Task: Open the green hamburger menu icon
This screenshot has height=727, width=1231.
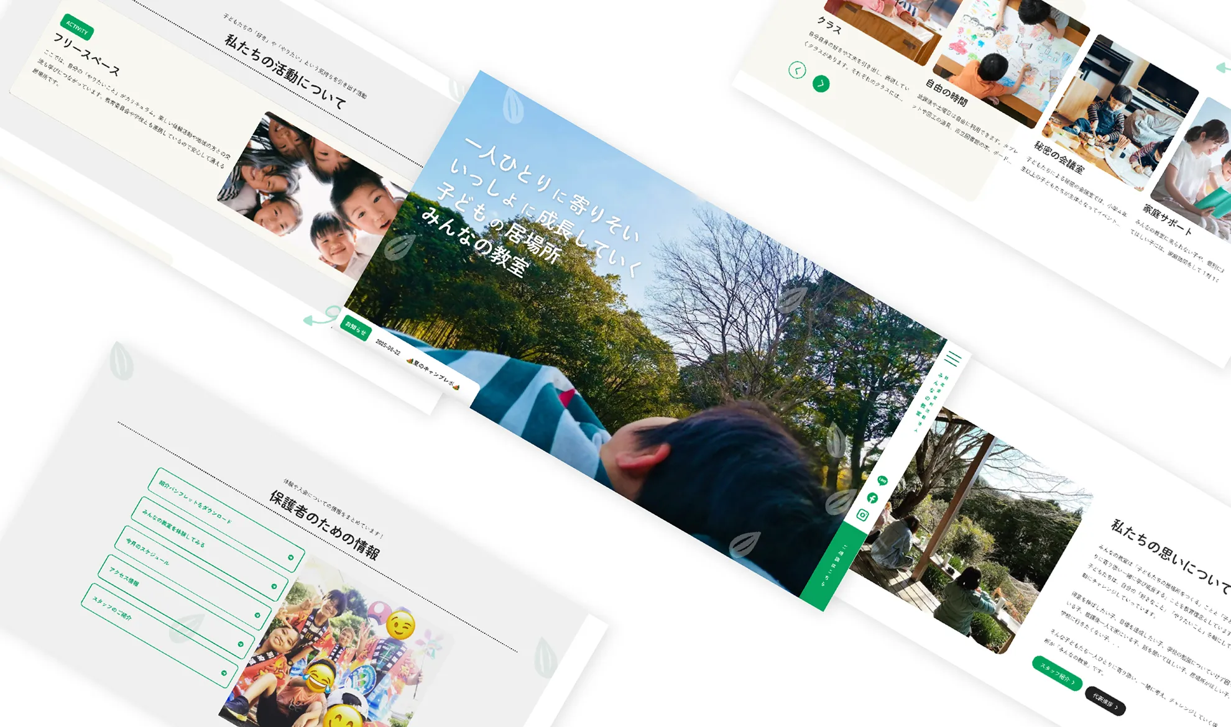Action: tap(952, 359)
